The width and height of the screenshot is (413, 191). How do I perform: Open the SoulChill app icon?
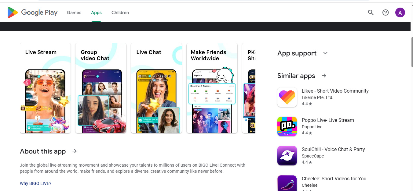(x=287, y=156)
